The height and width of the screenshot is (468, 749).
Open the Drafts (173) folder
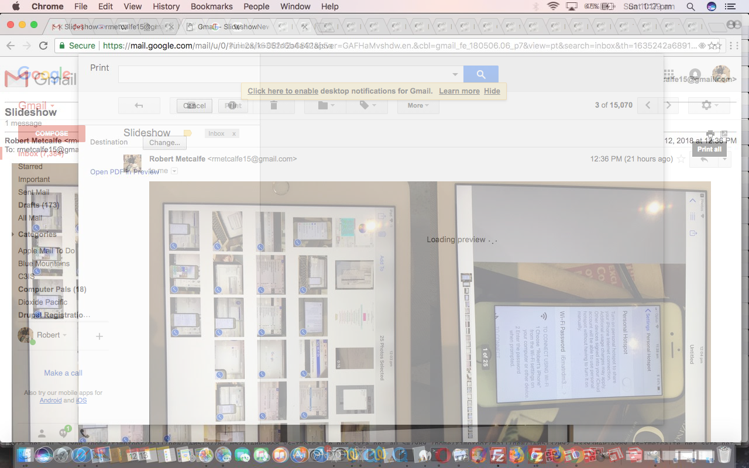click(39, 205)
